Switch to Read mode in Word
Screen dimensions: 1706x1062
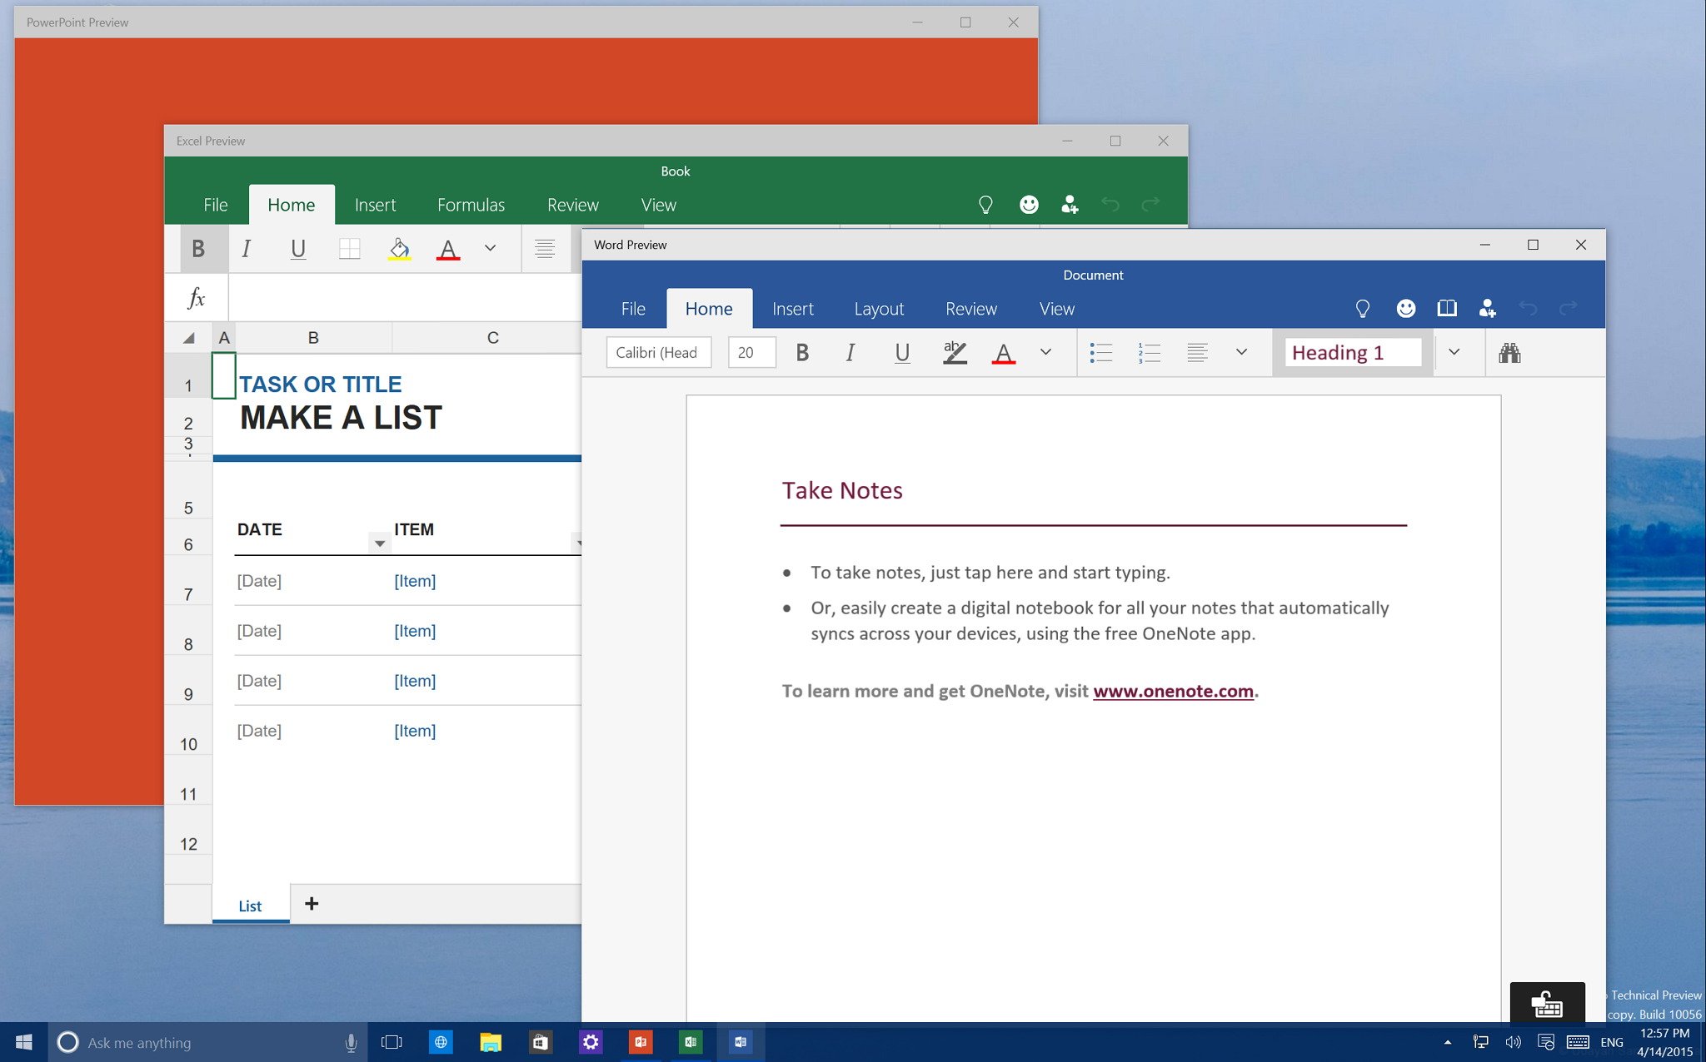coord(1447,309)
